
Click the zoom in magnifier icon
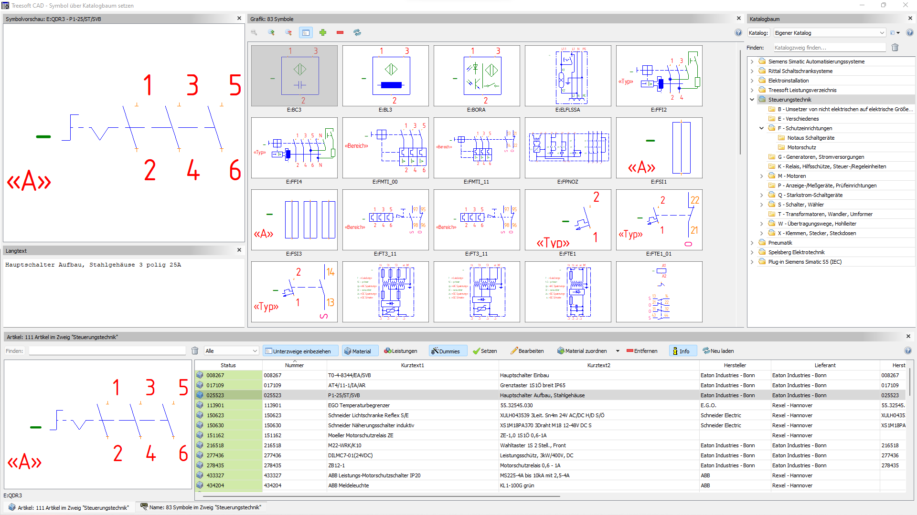pos(271,32)
